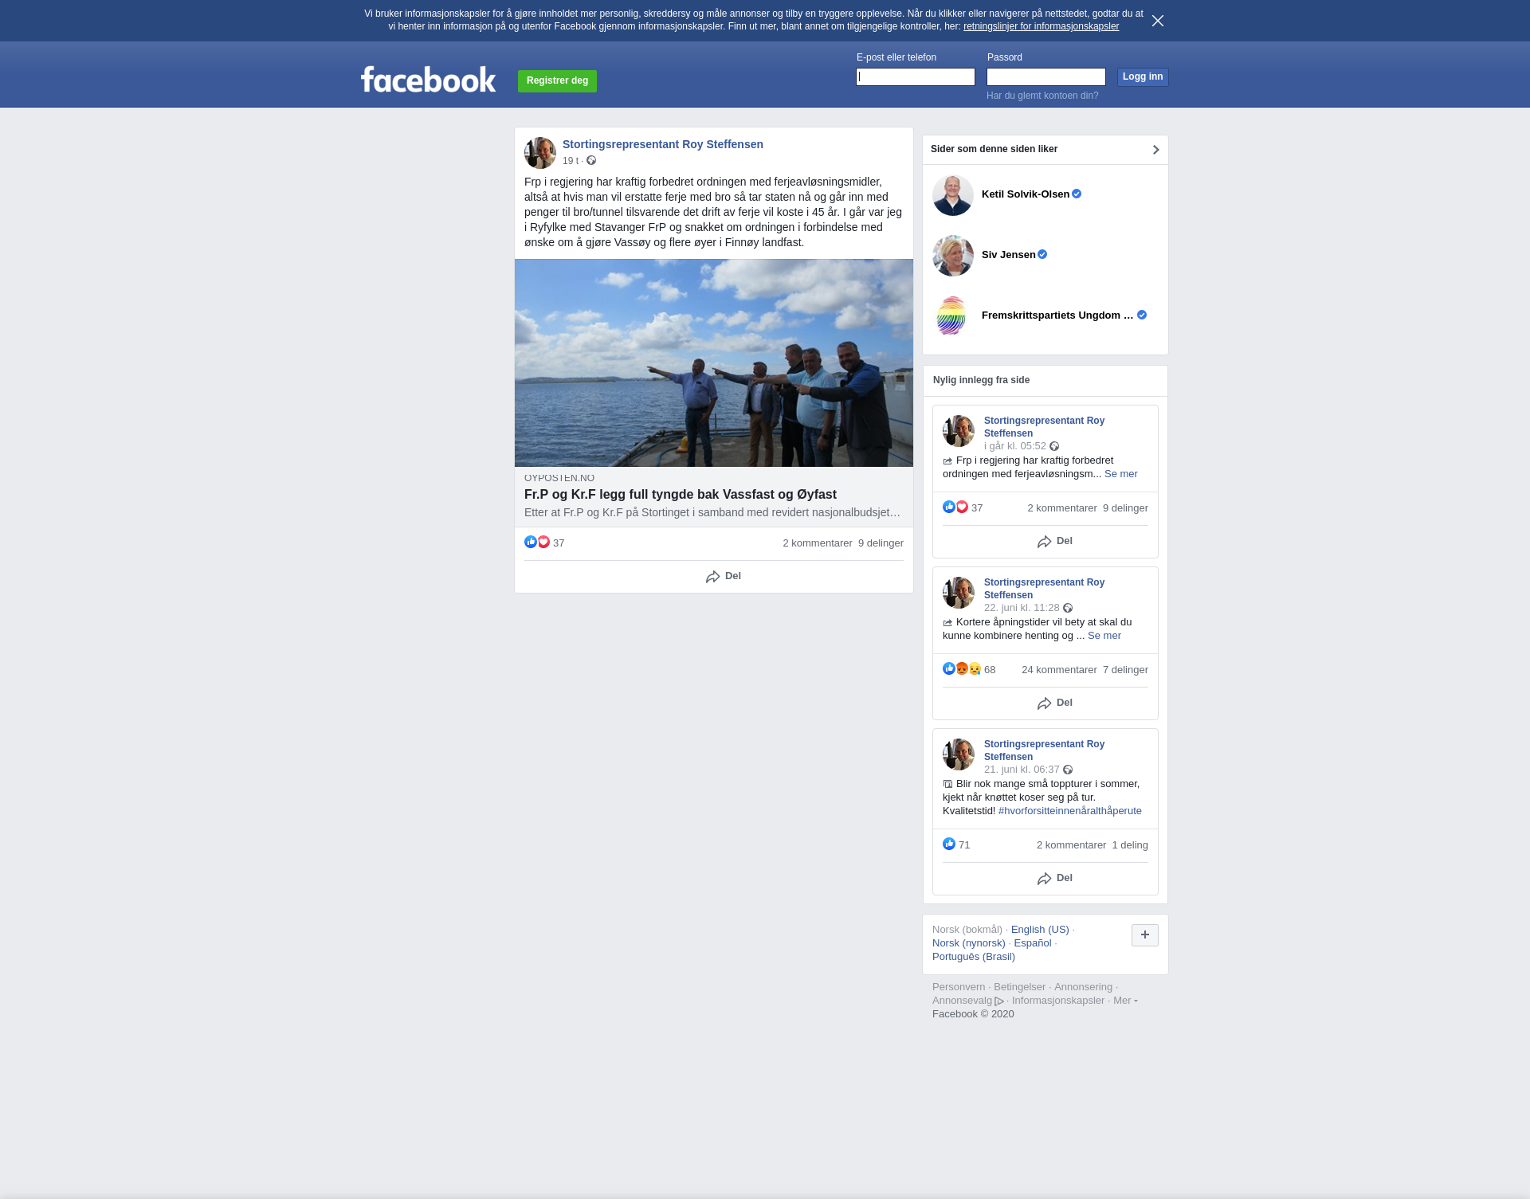Close the cookie notice banner

[1158, 21]
